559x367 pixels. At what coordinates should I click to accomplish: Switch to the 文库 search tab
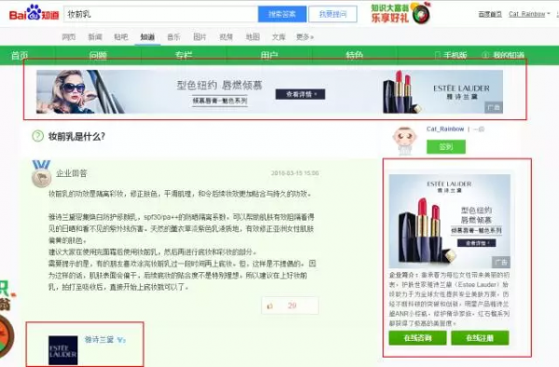click(279, 36)
